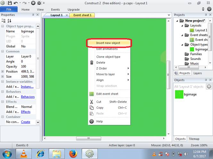The height and width of the screenshot is (159, 213).
Task: Start debug preview with bug icon
Action: [x=39, y=3]
